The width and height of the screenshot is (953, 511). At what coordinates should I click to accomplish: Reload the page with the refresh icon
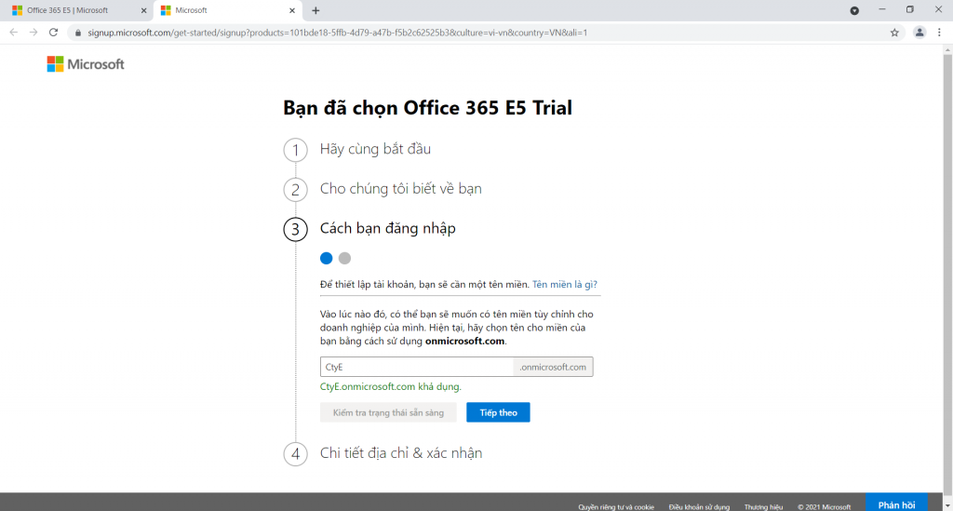coord(53,33)
